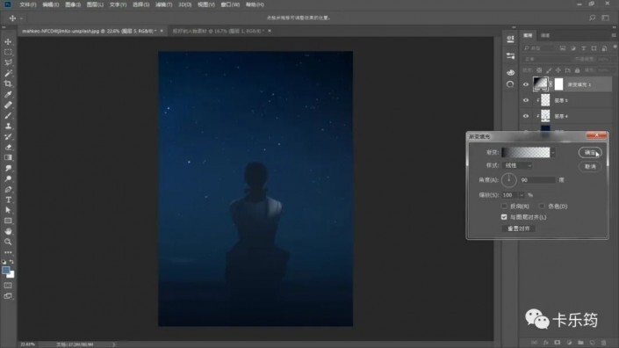Select the Rectangular Marquee tool

[8, 52]
